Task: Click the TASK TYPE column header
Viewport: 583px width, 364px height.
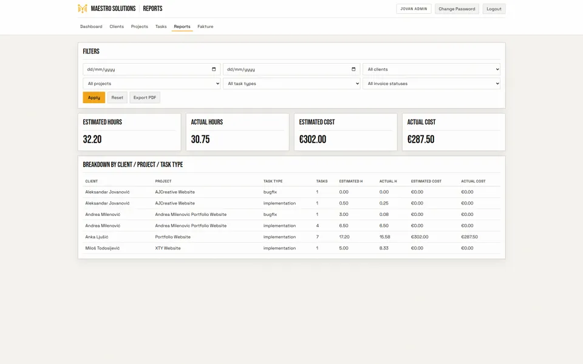Action: coord(273,181)
